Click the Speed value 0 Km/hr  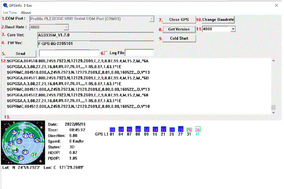tap(77, 141)
